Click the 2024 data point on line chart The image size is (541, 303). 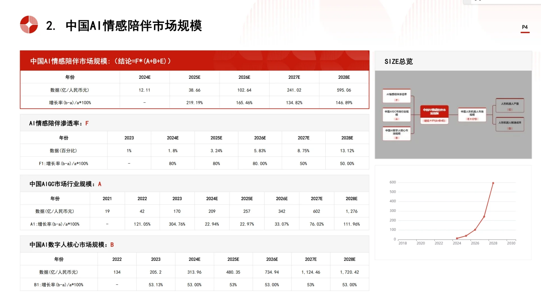click(457, 238)
